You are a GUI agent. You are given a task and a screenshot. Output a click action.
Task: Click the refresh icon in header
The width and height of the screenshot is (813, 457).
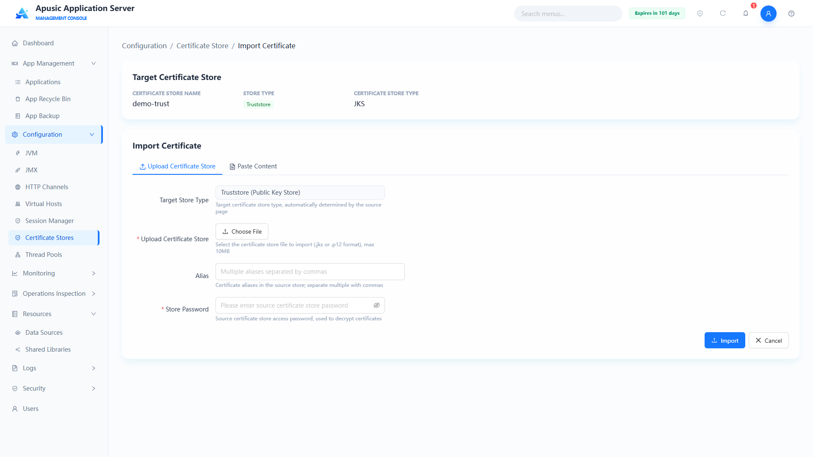pos(723,14)
